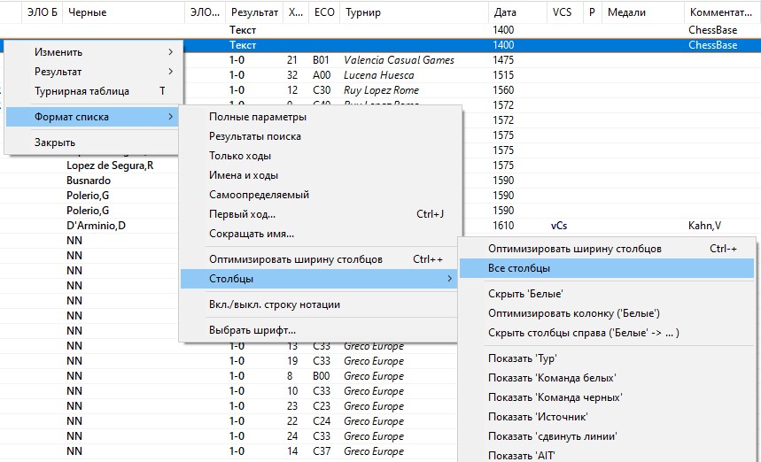Screen dimensions: 761x462
Task: Click the Комментат... column header
Action: click(x=722, y=12)
